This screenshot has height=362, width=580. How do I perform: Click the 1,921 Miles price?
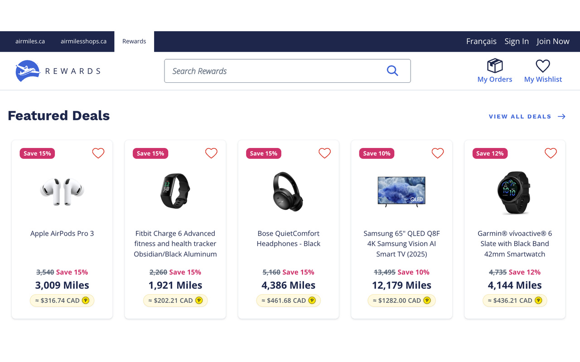pyautogui.click(x=175, y=286)
